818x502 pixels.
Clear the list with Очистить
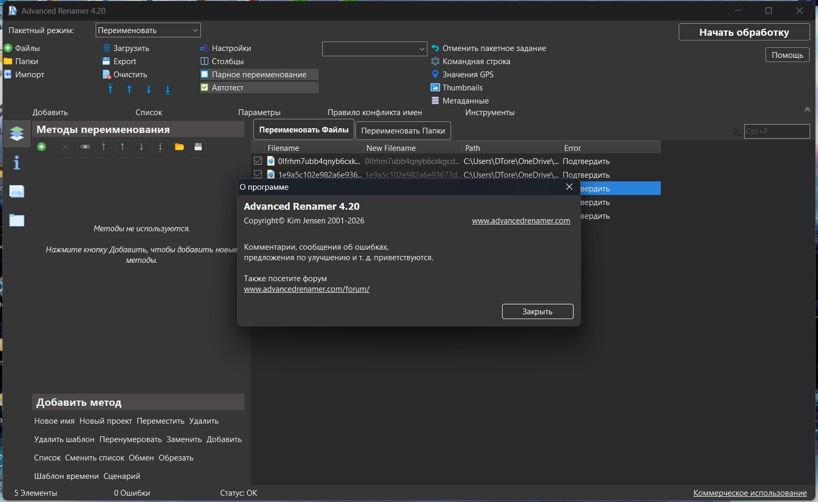point(125,75)
